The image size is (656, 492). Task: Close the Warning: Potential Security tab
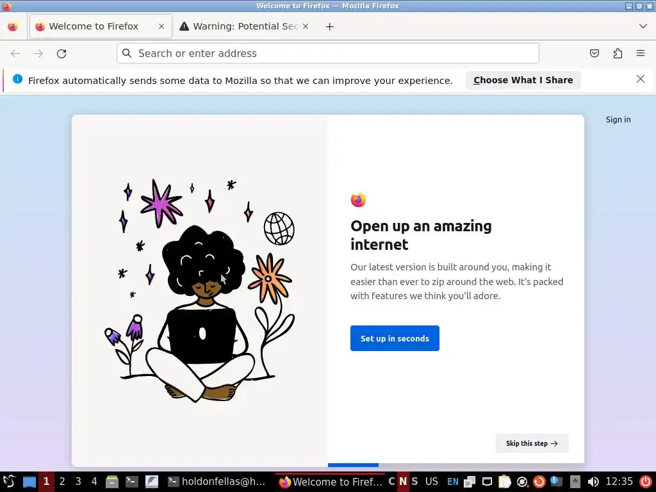306,26
